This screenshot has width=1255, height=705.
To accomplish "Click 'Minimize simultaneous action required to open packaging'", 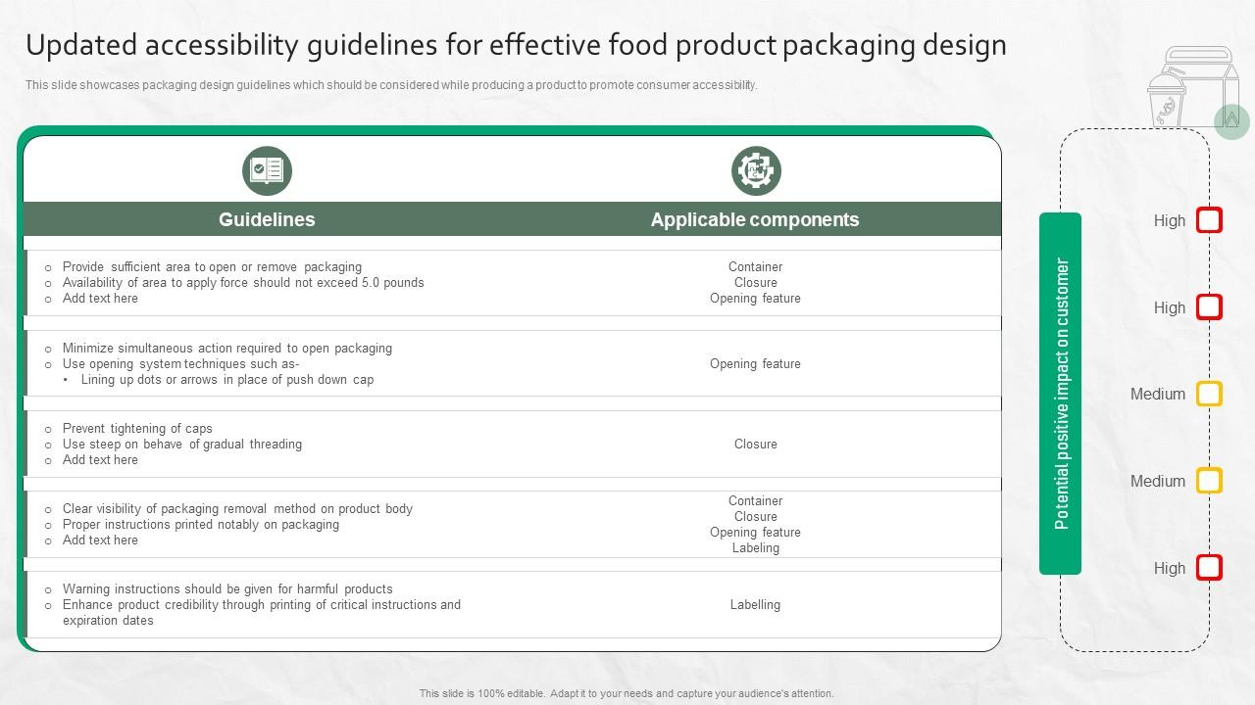I will [227, 348].
